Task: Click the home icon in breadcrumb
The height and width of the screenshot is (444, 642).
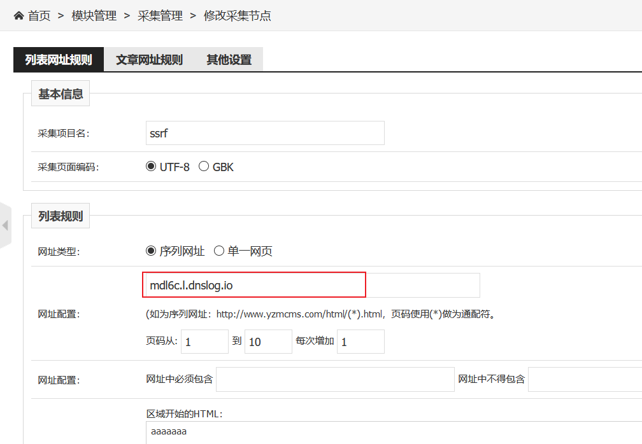Action: [x=19, y=16]
